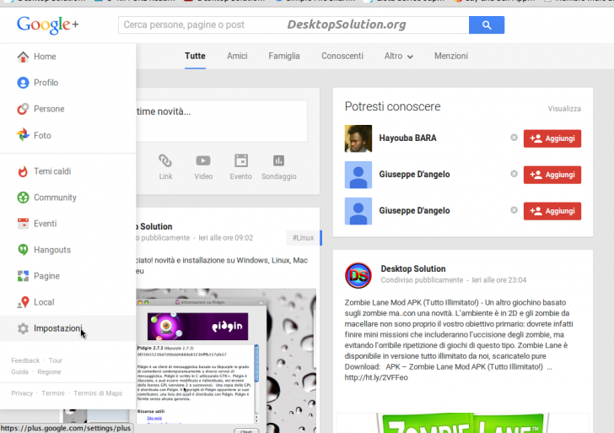Open the Desktop Solution DS avatar

(358, 275)
